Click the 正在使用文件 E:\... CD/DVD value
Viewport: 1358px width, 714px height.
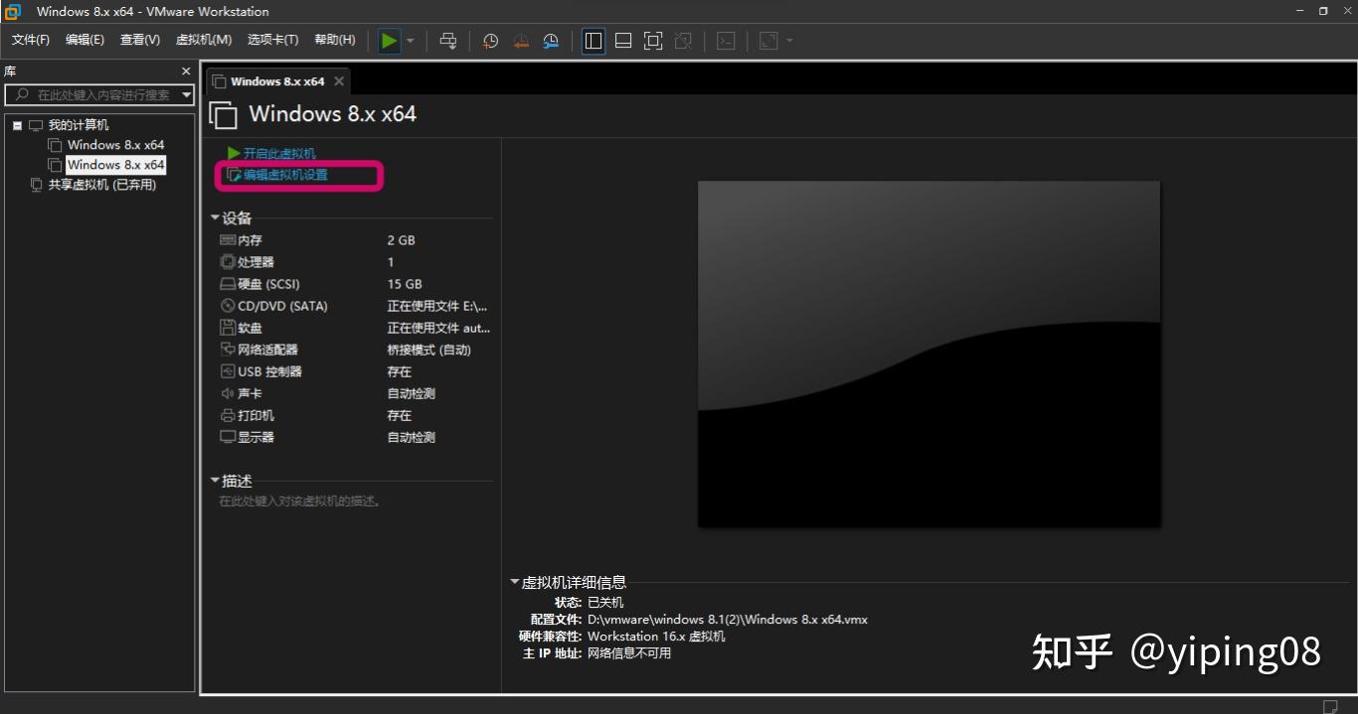(437, 306)
